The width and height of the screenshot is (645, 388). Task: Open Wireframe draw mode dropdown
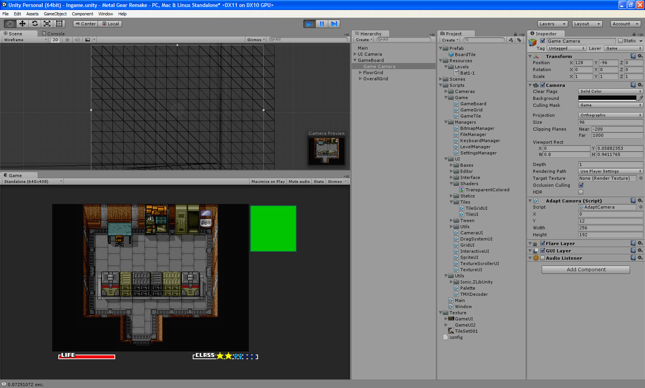(x=25, y=40)
